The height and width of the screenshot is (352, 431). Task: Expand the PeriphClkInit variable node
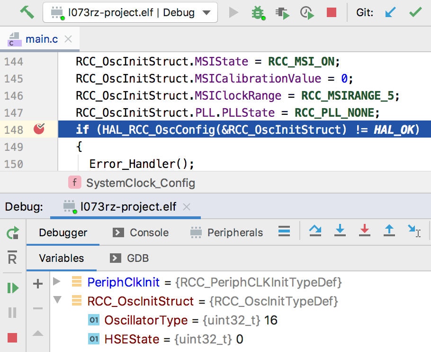[57, 282]
